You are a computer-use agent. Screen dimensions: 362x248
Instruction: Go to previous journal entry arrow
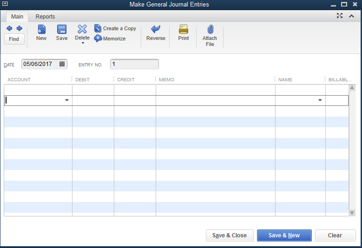(x=9, y=28)
